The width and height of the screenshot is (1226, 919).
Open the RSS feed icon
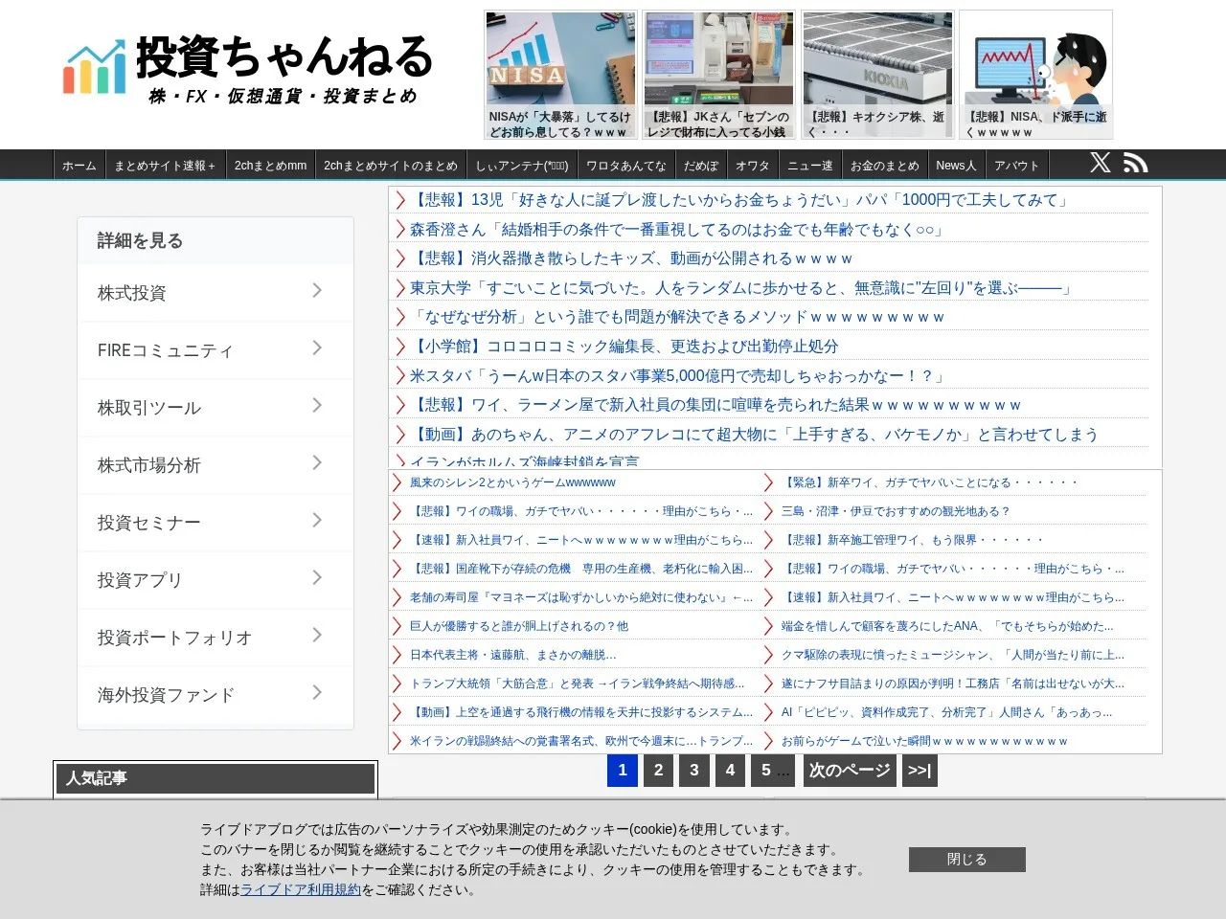click(1135, 163)
